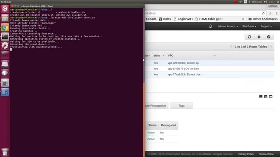Sort by the VPC column header
The width and height of the screenshot is (280, 157).
(x=192, y=55)
